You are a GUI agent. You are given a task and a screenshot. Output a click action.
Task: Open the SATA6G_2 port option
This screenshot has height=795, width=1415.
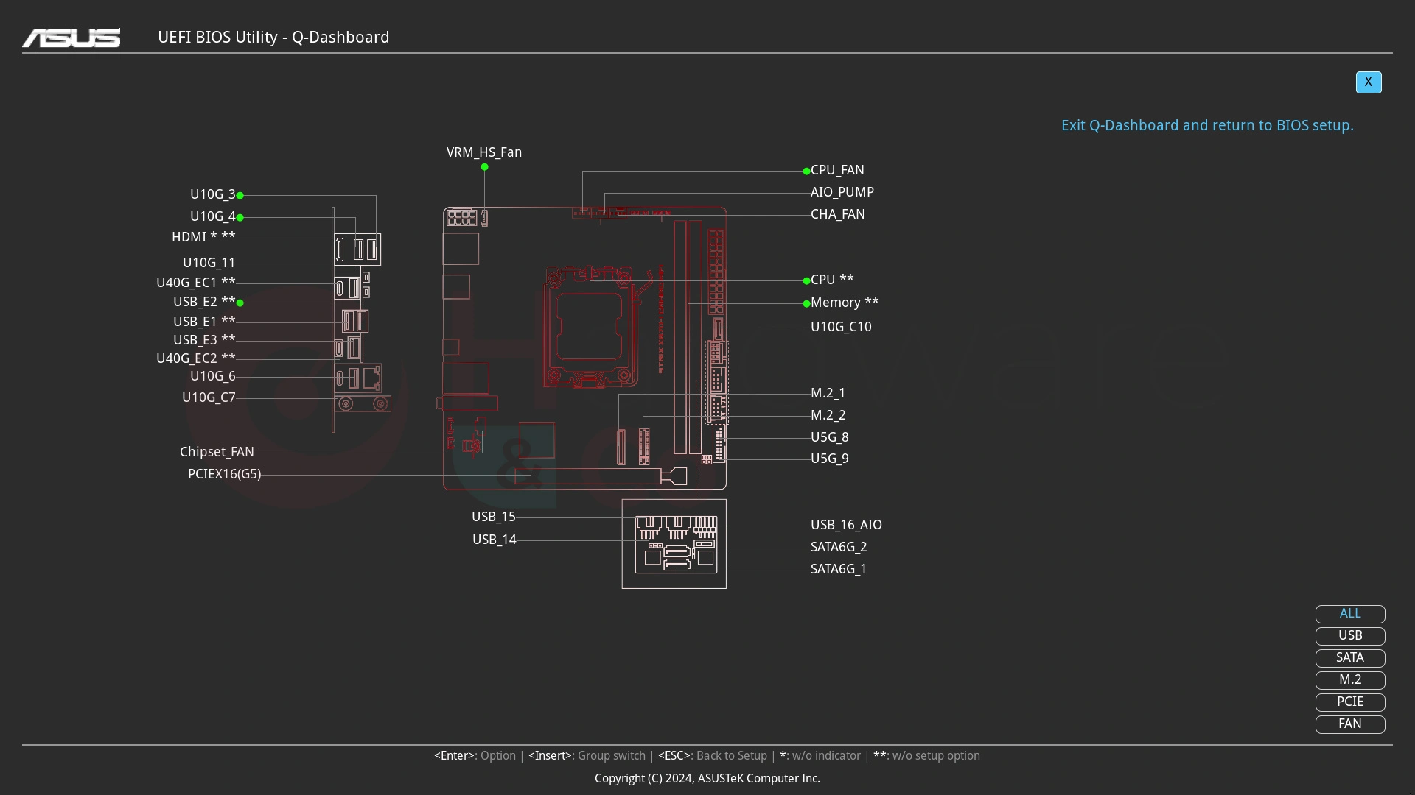839,547
